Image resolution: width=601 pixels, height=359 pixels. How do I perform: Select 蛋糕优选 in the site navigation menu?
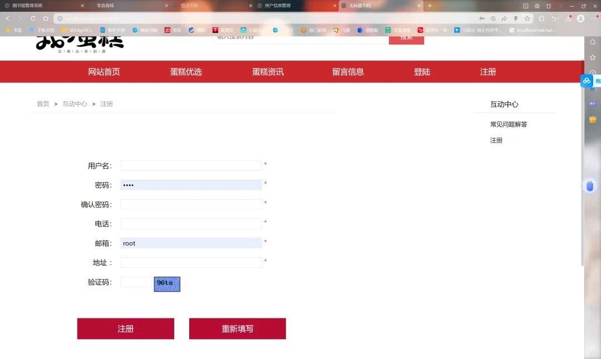(185, 71)
